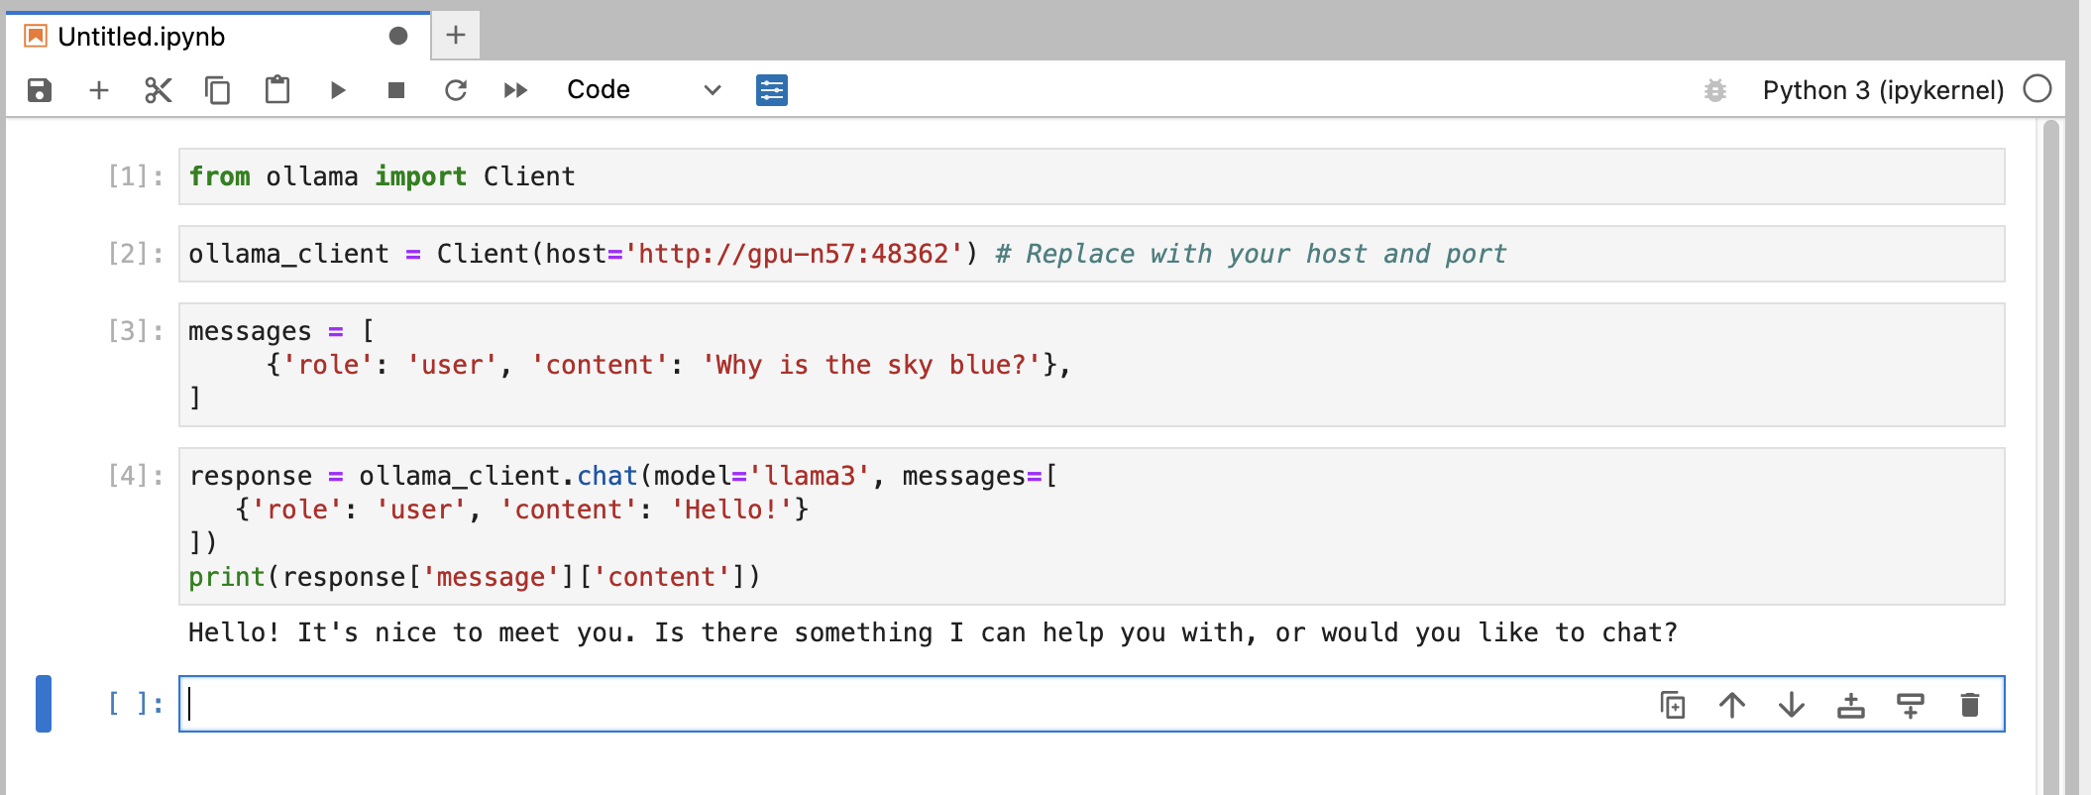Enable the debugger bug icon
Viewport: 2091px width, 795px height.
[x=1715, y=90]
